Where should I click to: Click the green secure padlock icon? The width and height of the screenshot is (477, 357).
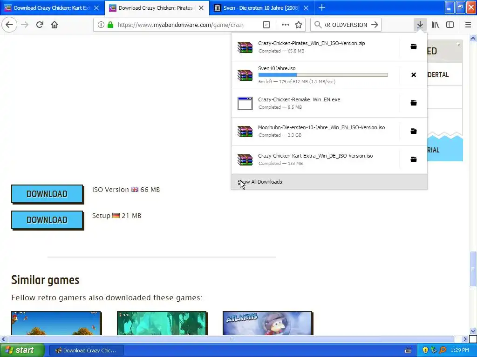(x=110, y=25)
